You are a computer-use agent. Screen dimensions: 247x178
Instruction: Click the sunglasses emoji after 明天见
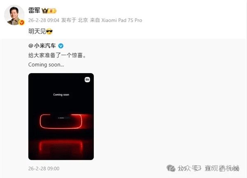(x=49, y=32)
